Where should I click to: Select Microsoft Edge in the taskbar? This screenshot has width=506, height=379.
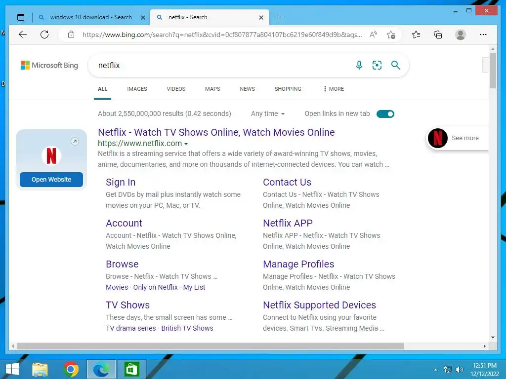click(101, 369)
